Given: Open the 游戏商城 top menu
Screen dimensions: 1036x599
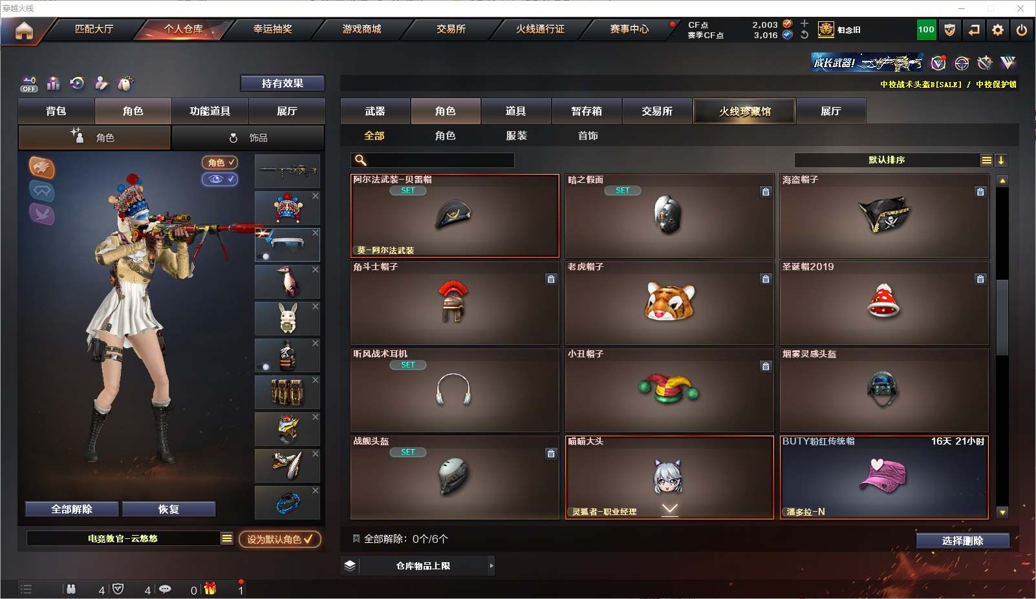Looking at the screenshot, I should (362, 29).
